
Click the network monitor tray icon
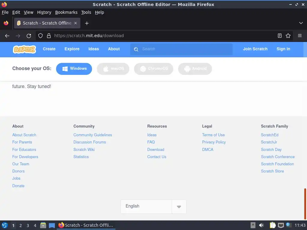[x=281, y=225]
